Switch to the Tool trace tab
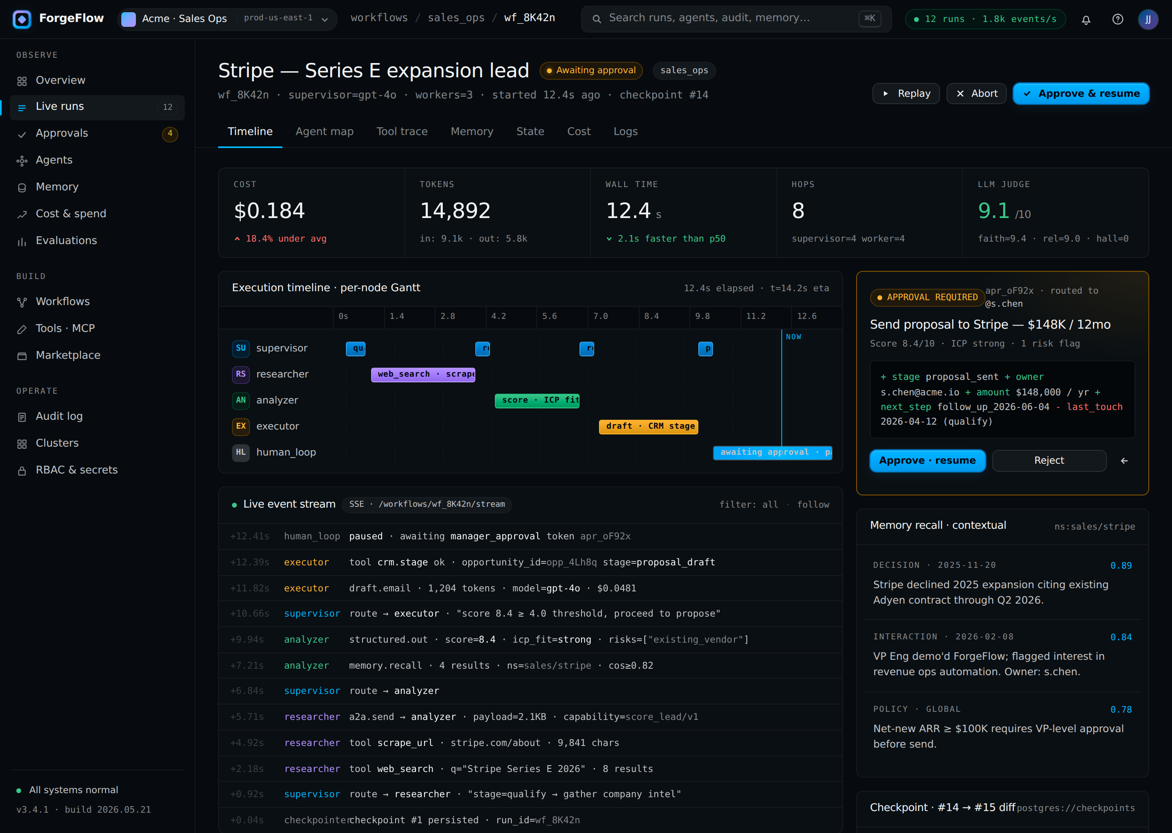1172x833 pixels. click(x=402, y=132)
